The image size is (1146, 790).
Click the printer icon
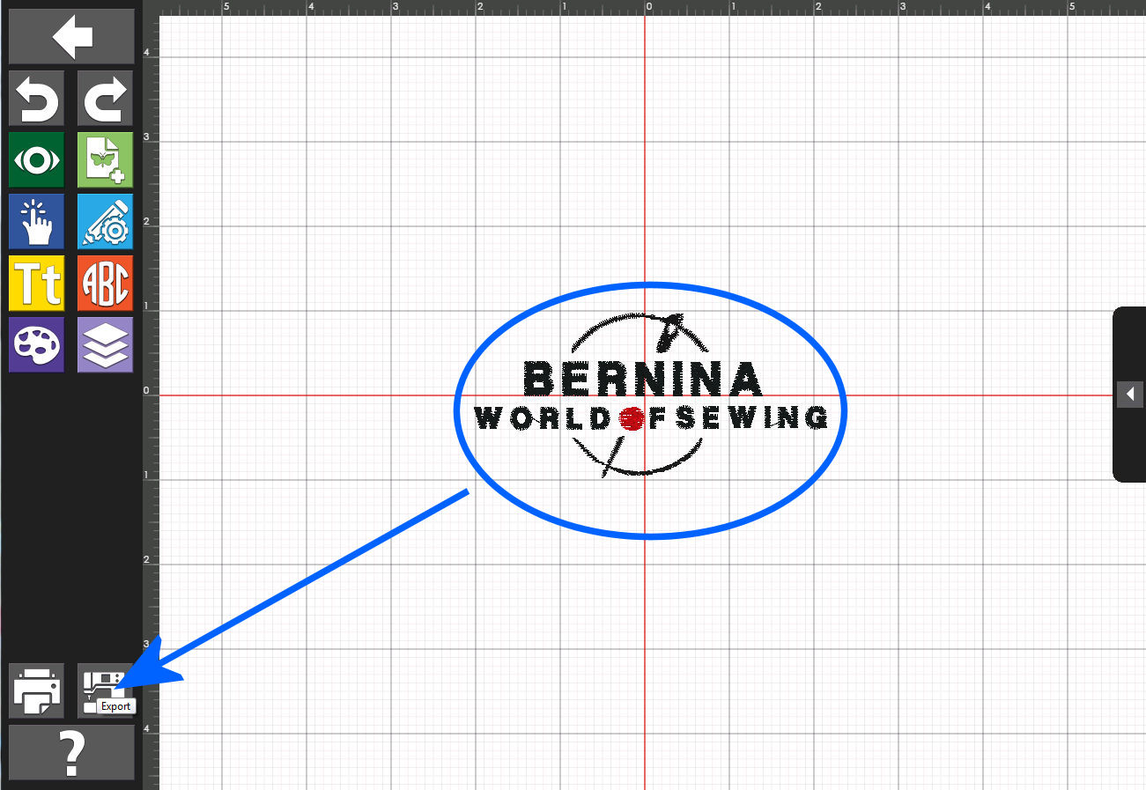pyautogui.click(x=36, y=690)
